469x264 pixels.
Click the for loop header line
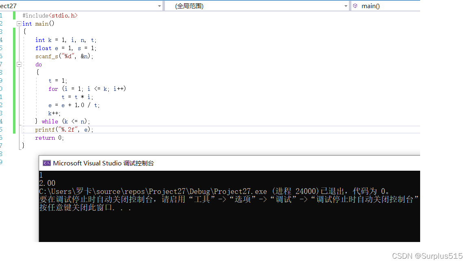point(87,89)
